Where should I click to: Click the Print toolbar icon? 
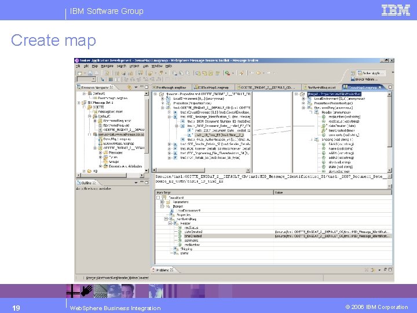[x=97, y=73]
